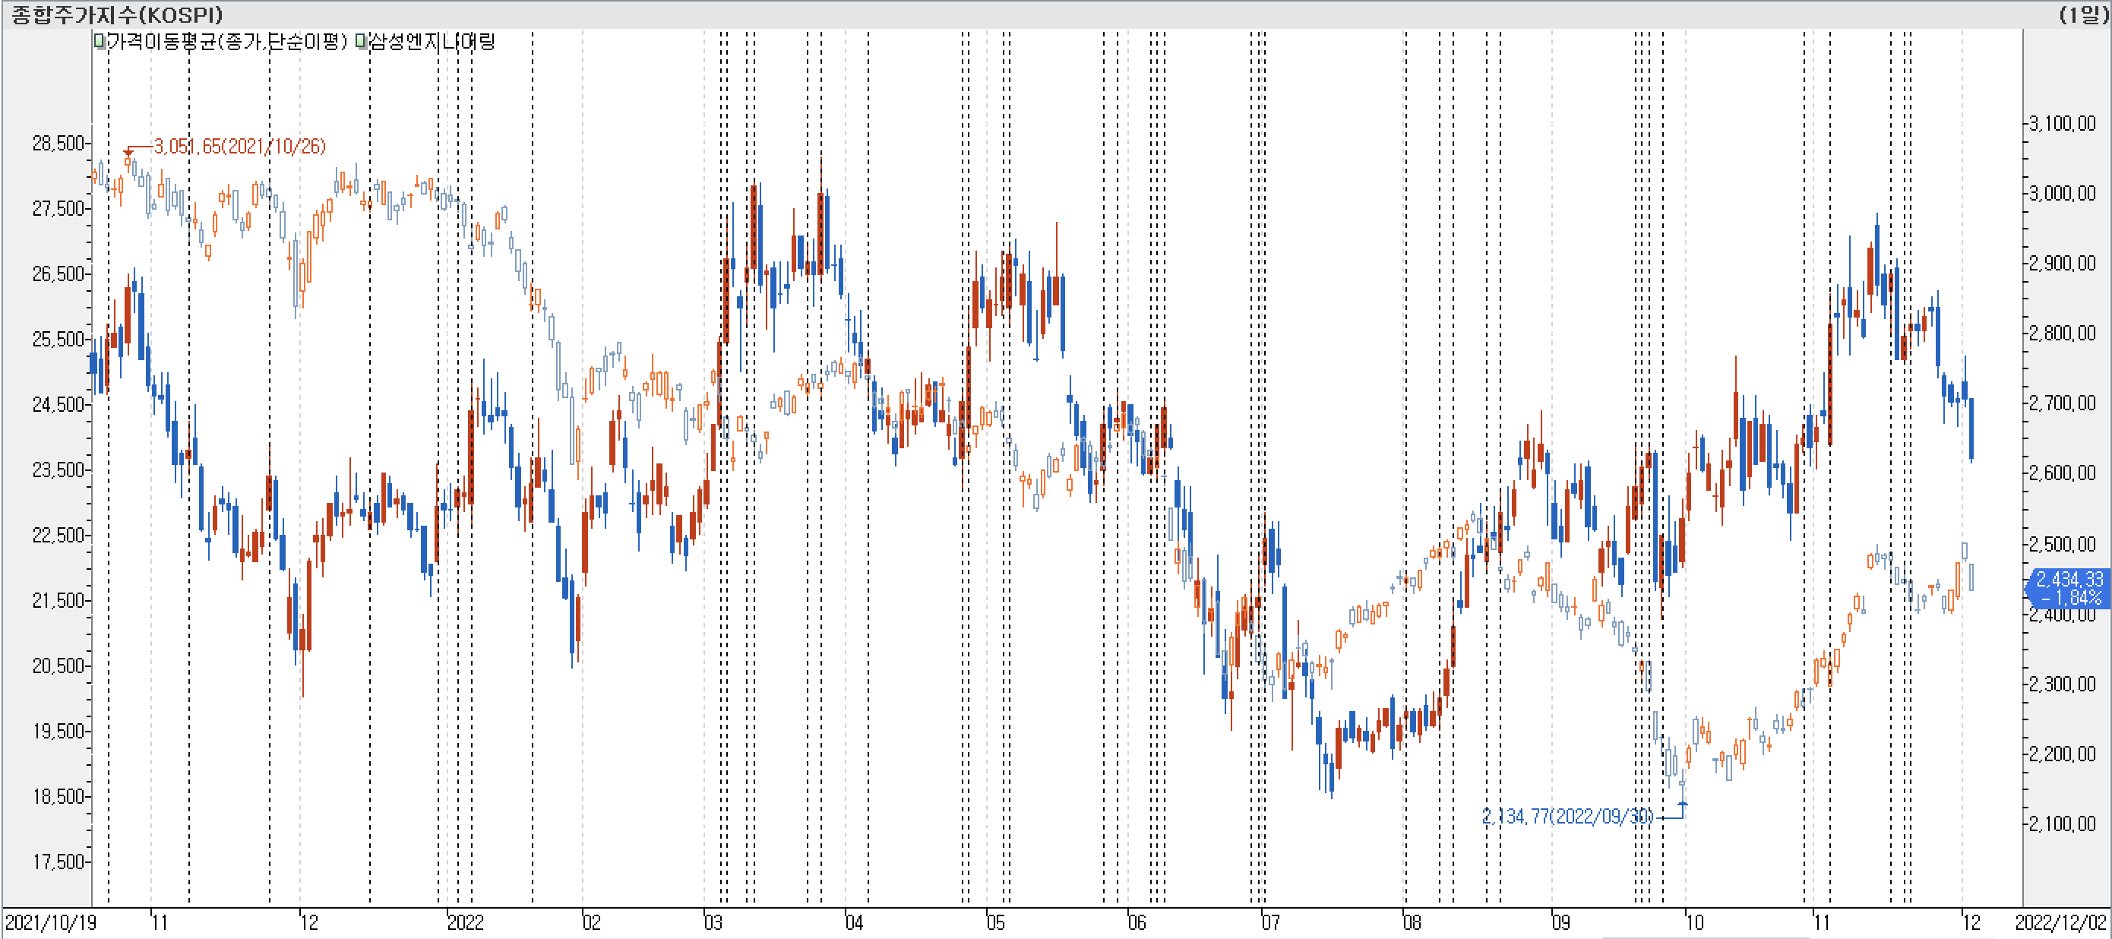The width and height of the screenshot is (2112, 939).
Task: Click the 3,051.65(2021/10/26) high label
Action: pos(239,146)
